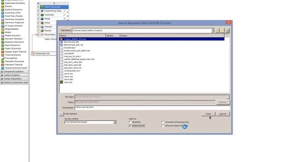Click the new folder icon in save dialog
This screenshot has width=289, height=162.
pyautogui.click(x=223, y=31)
